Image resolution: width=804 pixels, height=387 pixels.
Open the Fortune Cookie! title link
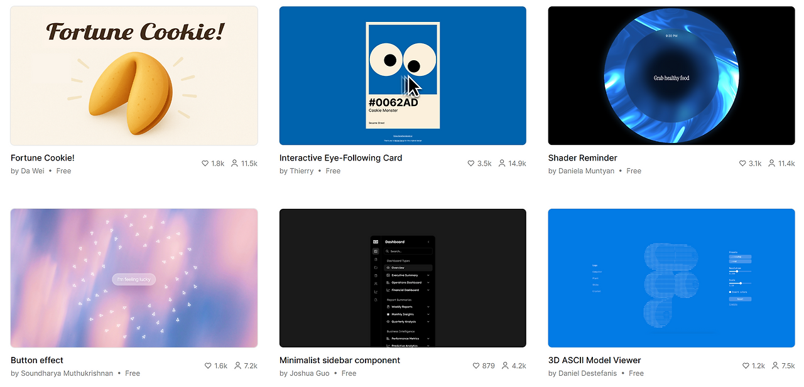click(x=43, y=158)
